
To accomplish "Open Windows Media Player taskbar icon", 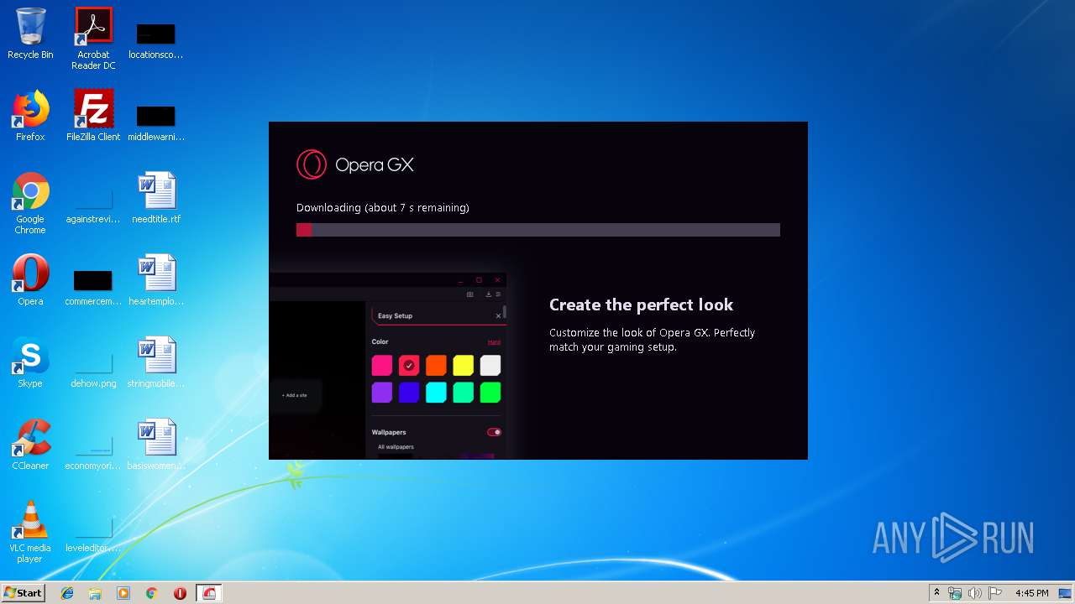I will (123, 593).
